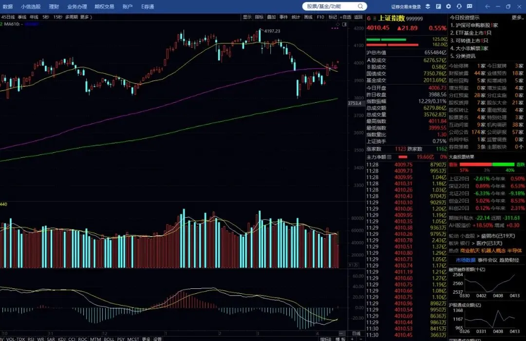Open 分类资讯 tip

pos(463,56)
